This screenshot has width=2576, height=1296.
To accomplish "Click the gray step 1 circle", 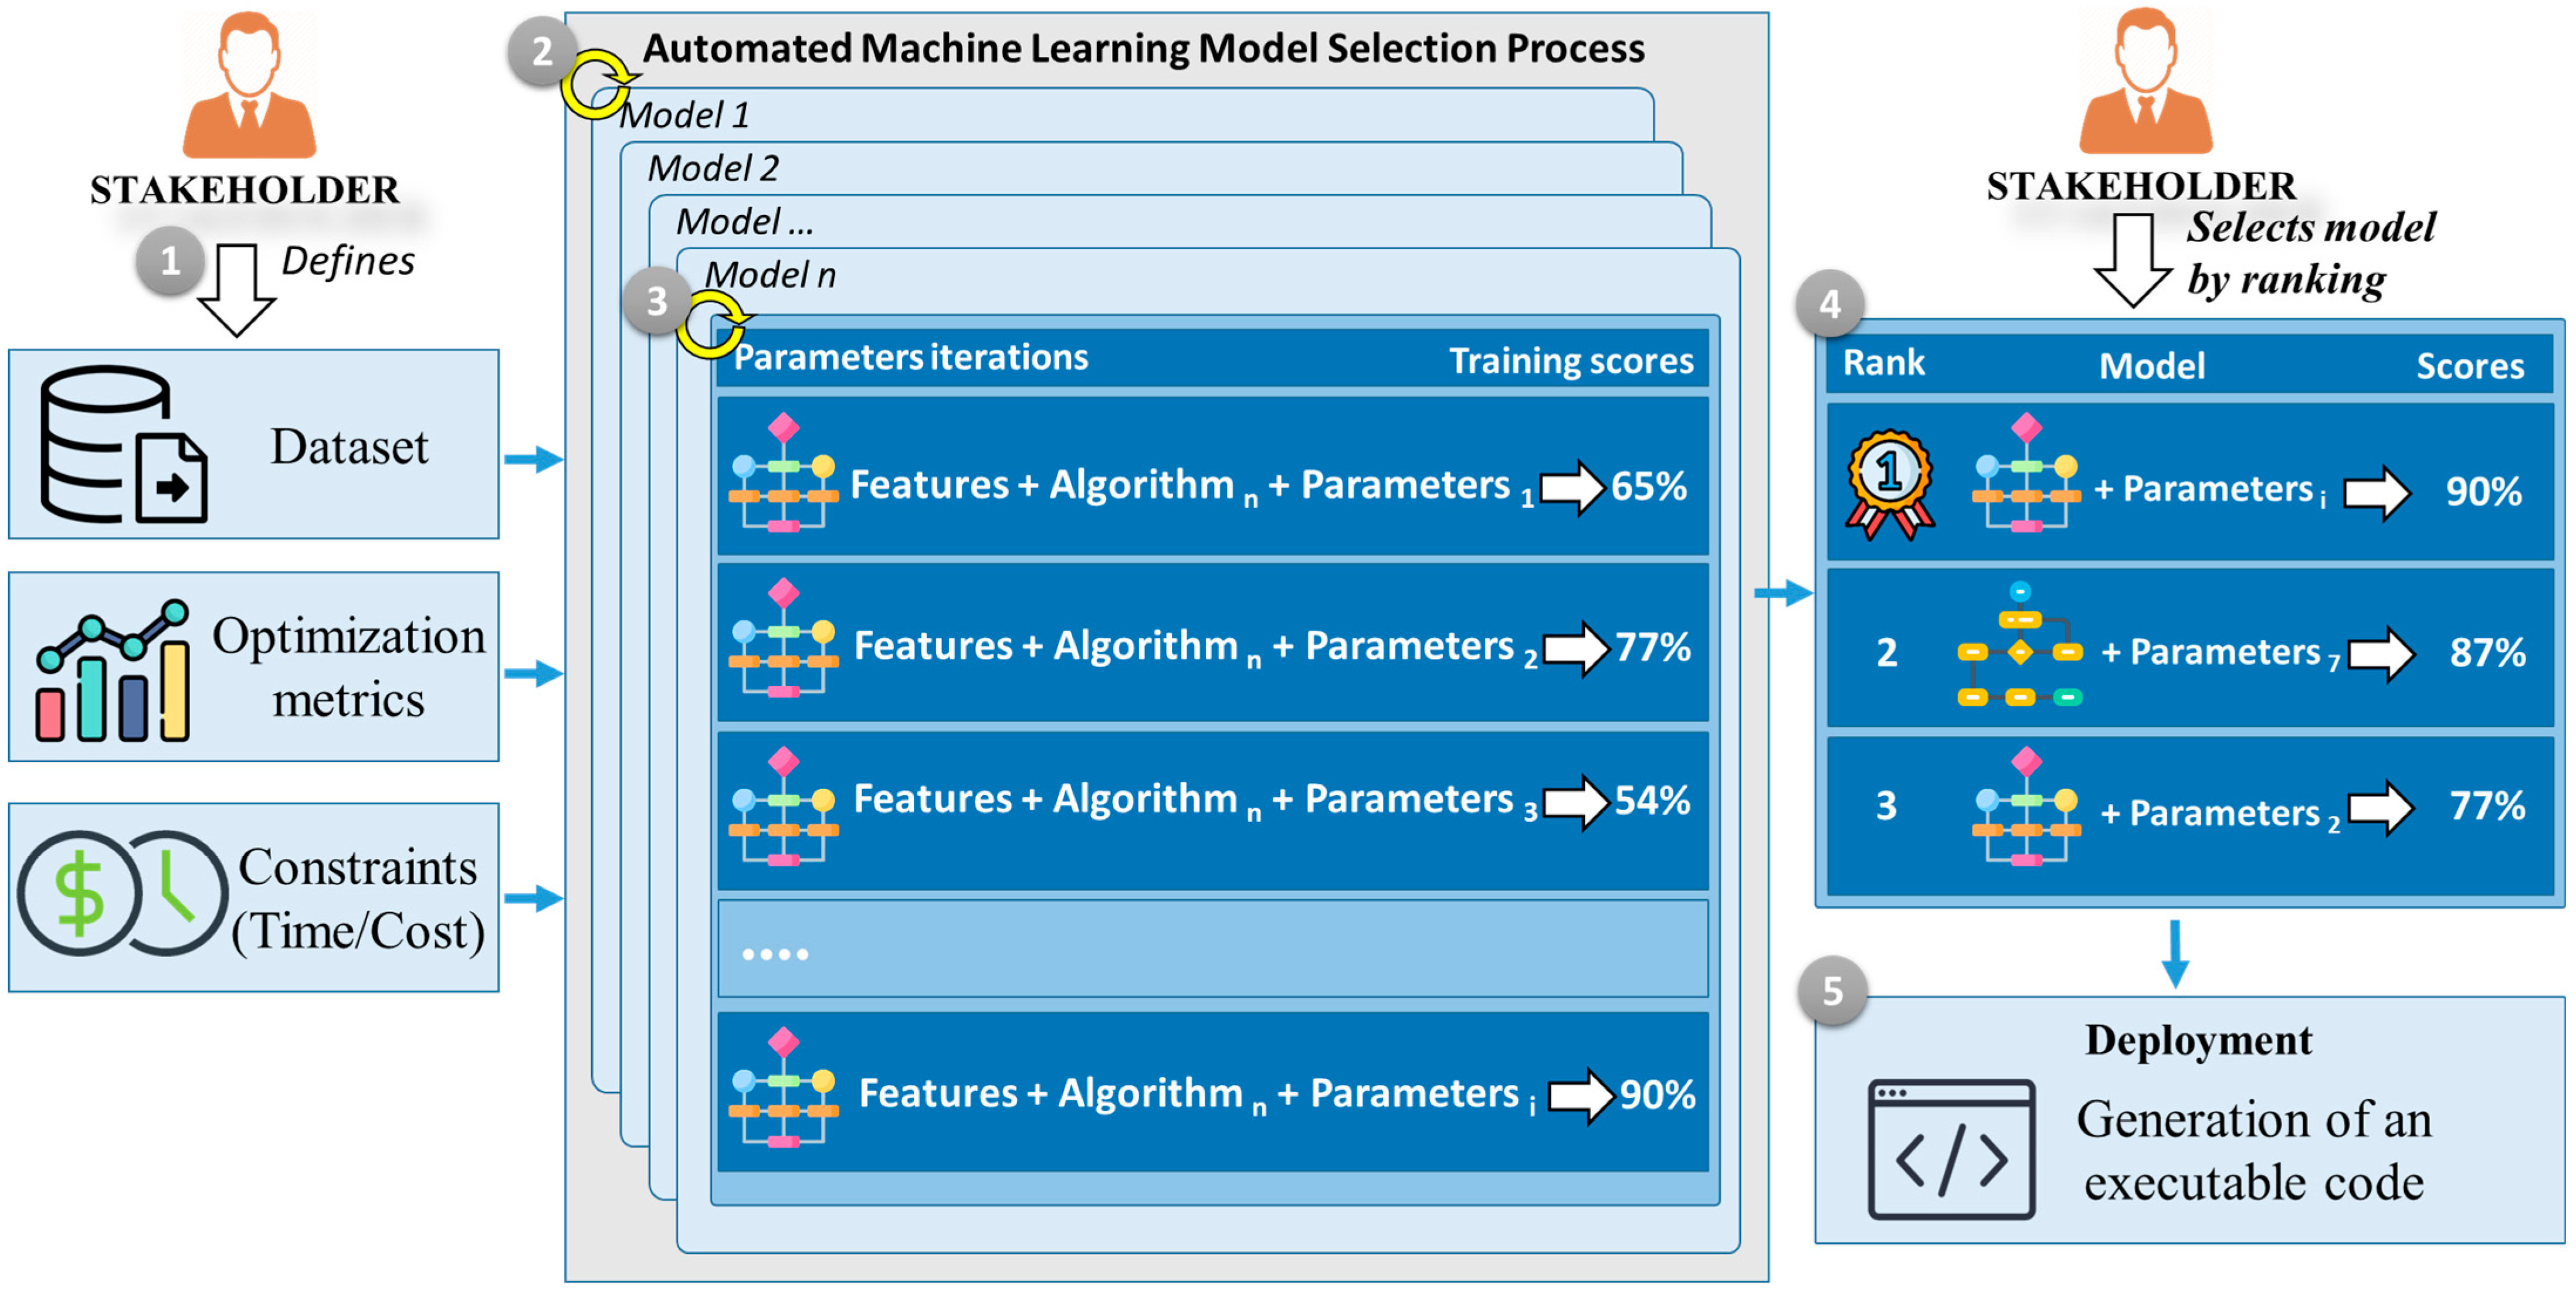I will 170,261.
